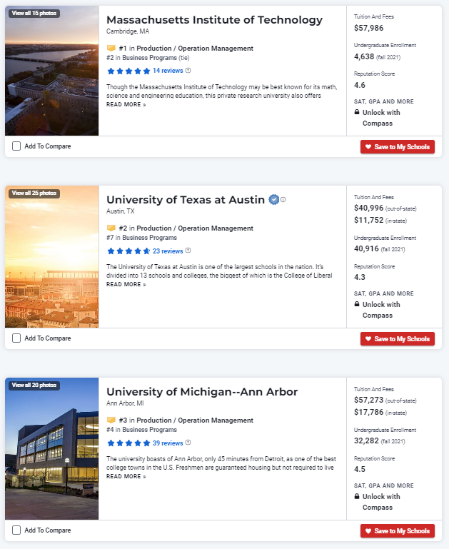Expand READ MORE in UT Austin's description
The height and width of the screenshot is (549, 449).
pyautogui.click(x=126, y=284)
